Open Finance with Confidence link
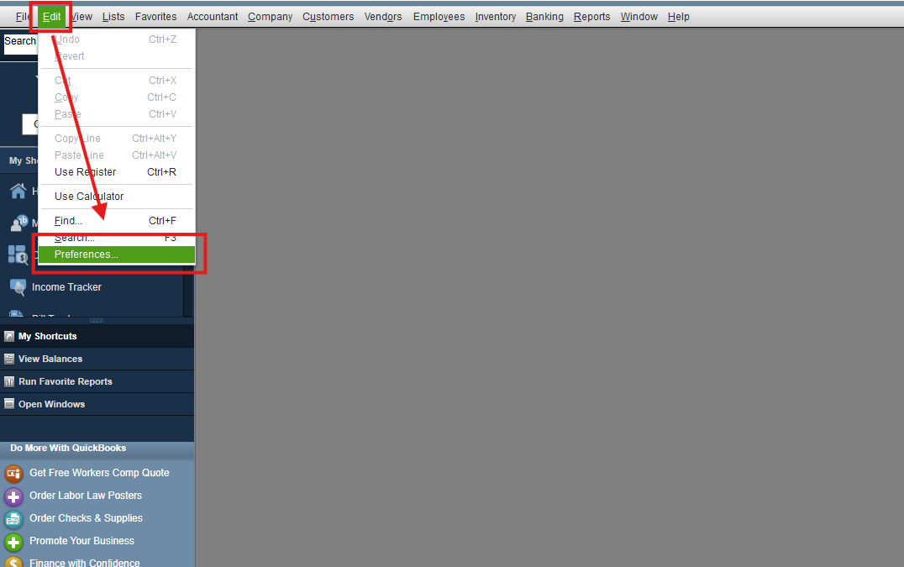This screenshot has height=567, width=904. point(84,563)
